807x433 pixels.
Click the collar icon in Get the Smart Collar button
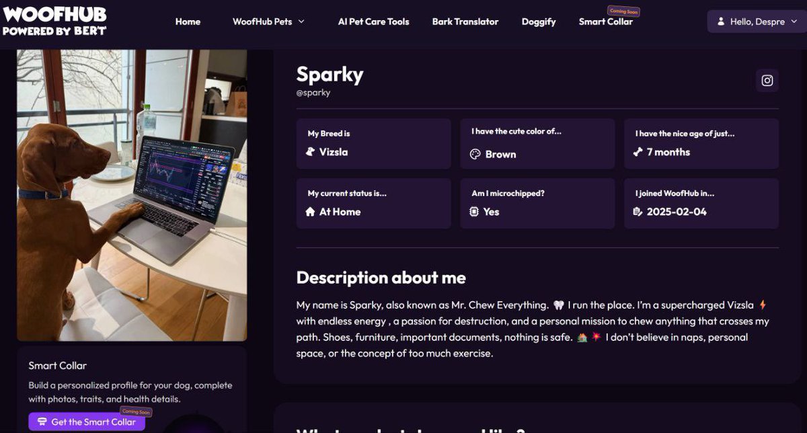tap(42, 422)
